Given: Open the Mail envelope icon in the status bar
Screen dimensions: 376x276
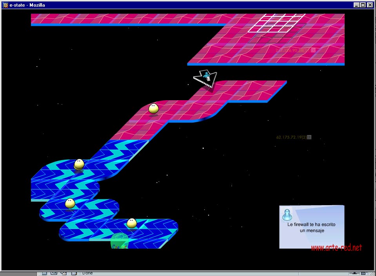Looking at the screenshot, I should click(54, 273).
